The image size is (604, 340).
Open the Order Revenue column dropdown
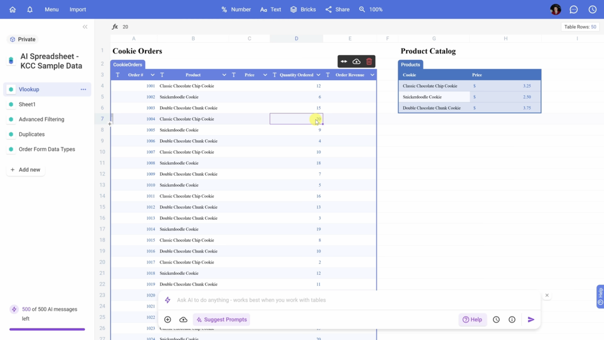pos(372,75)
